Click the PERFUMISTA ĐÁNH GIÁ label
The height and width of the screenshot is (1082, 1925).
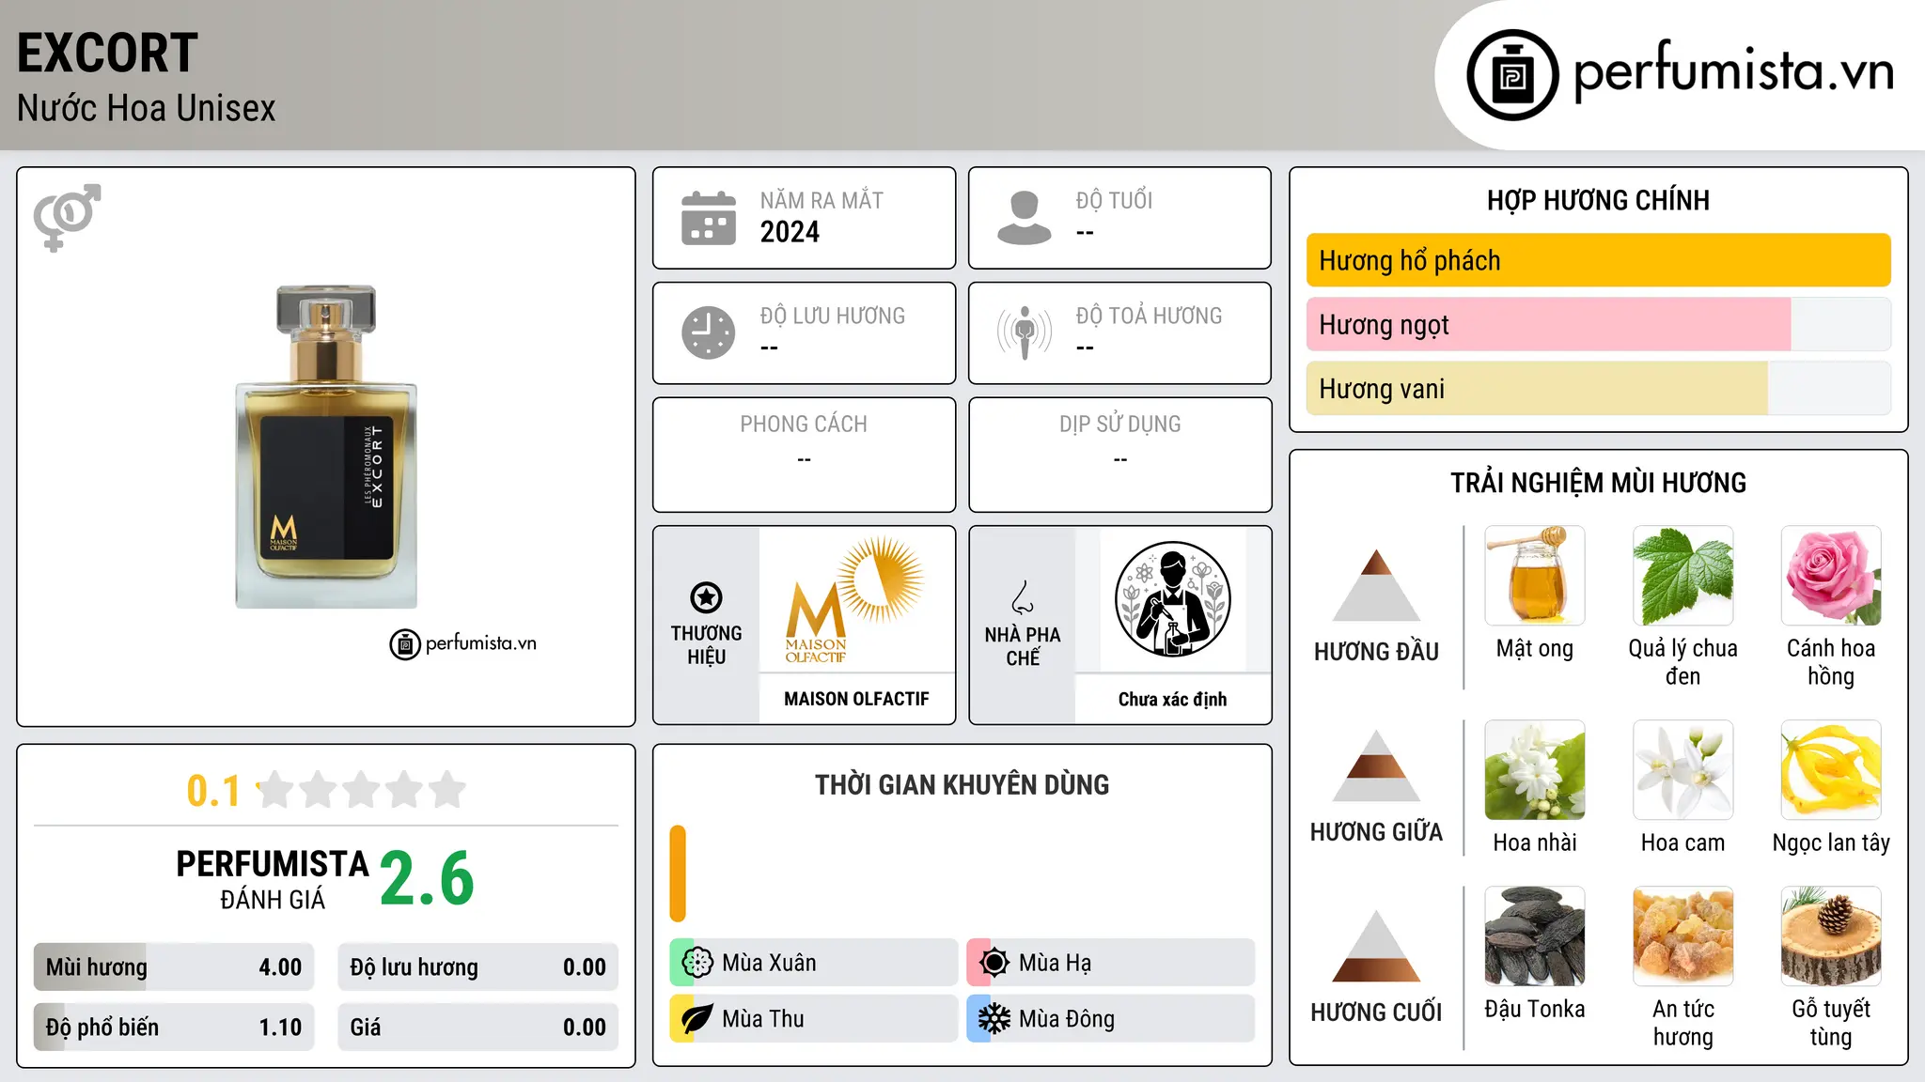click(273, 879)
